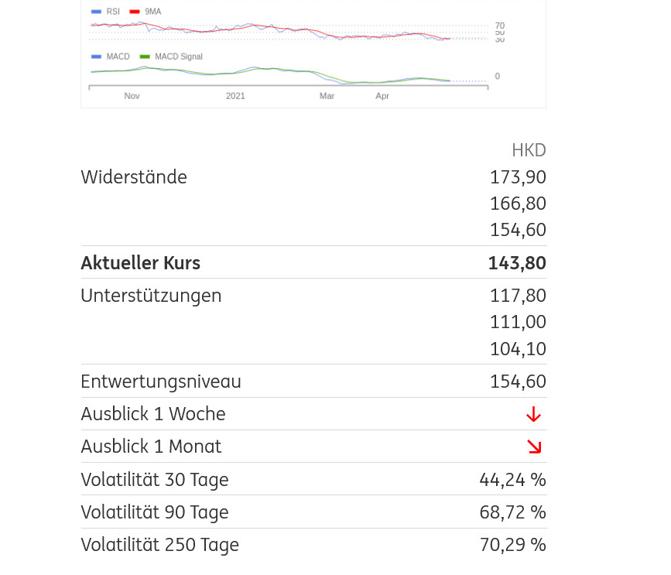Toggle the MACD Signal legend entry
Viewport: 671px width, 575px height.
tap(171, 56)
